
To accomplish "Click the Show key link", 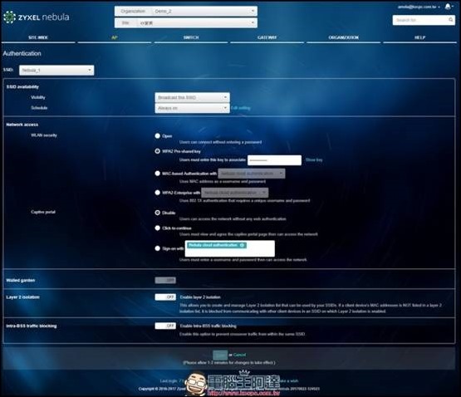I will click(314, 160).
